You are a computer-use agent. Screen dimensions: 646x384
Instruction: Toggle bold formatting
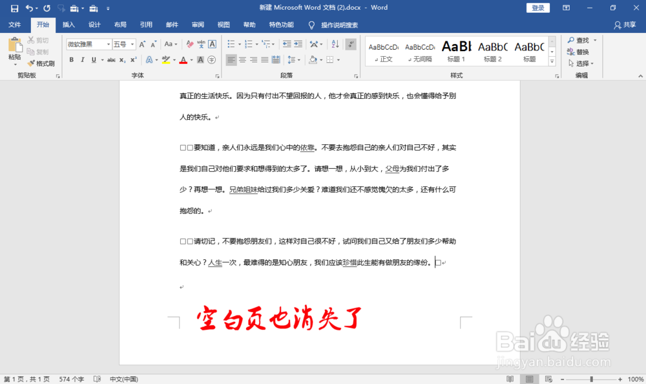click(x=71, y=59)
